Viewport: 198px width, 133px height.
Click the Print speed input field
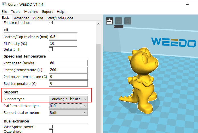[68, 63]
